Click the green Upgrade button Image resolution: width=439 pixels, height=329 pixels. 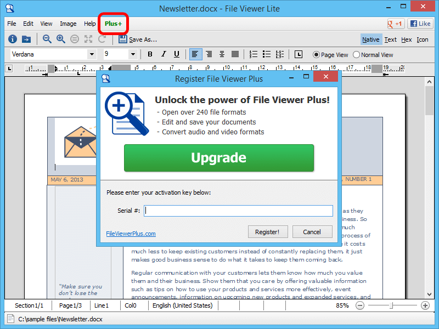coord(219,158)
